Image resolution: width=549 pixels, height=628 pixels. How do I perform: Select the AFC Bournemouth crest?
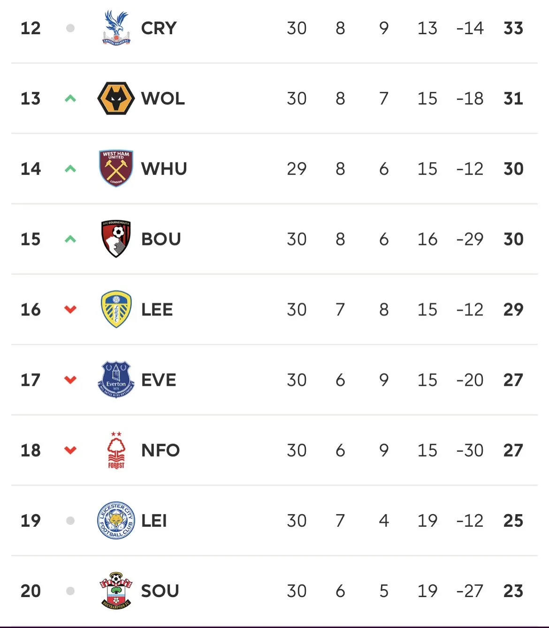[116, 239]
